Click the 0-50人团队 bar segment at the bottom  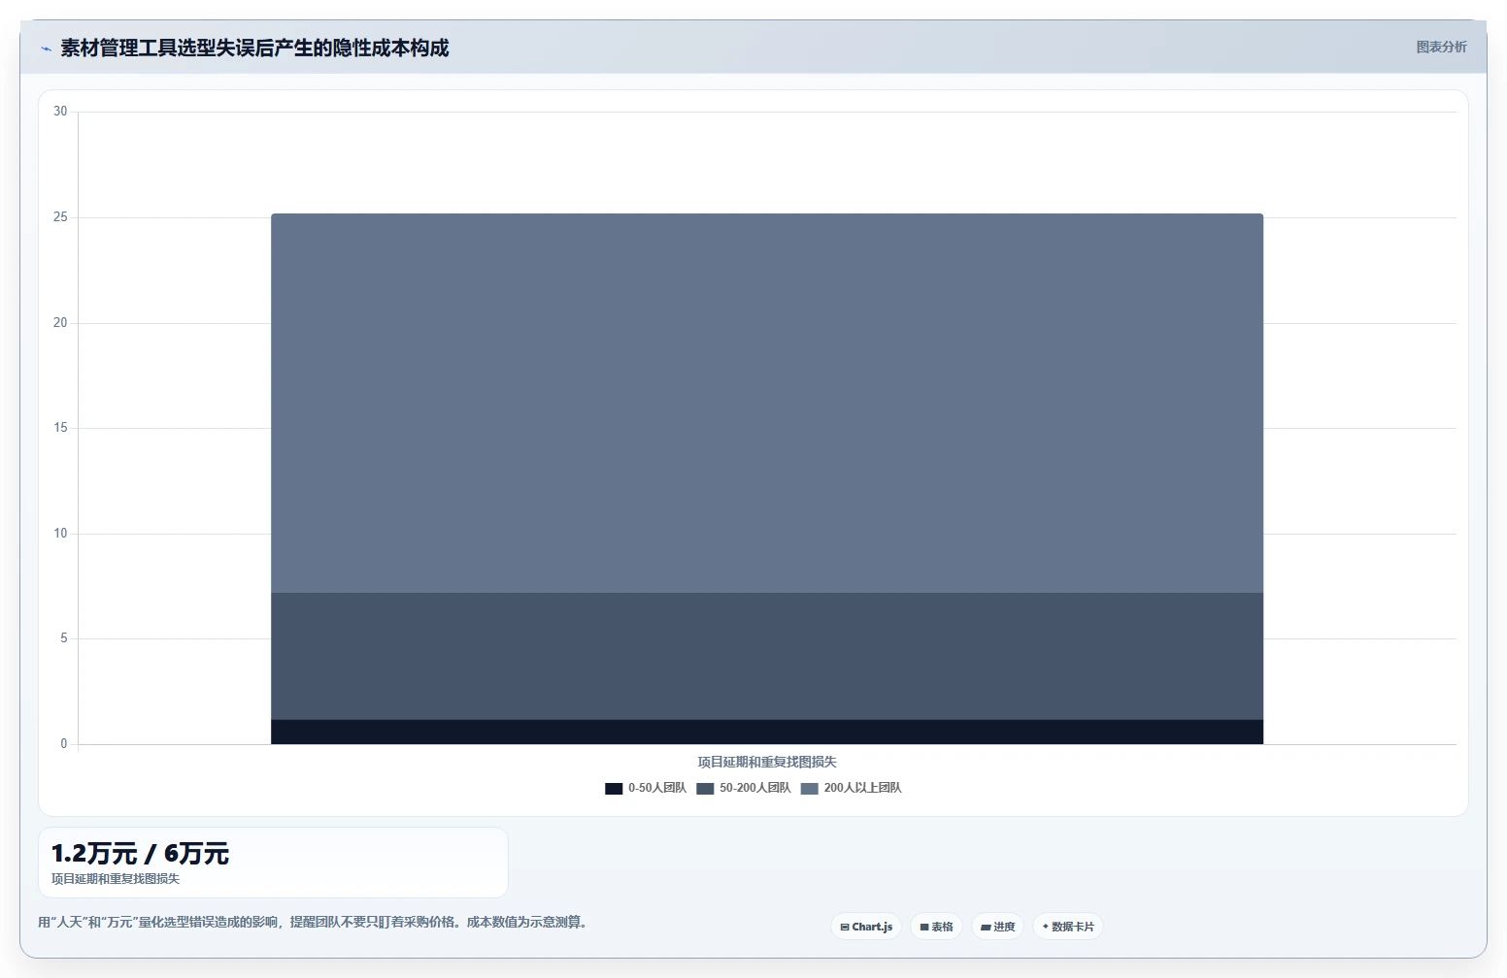click(x=767, y=732)
